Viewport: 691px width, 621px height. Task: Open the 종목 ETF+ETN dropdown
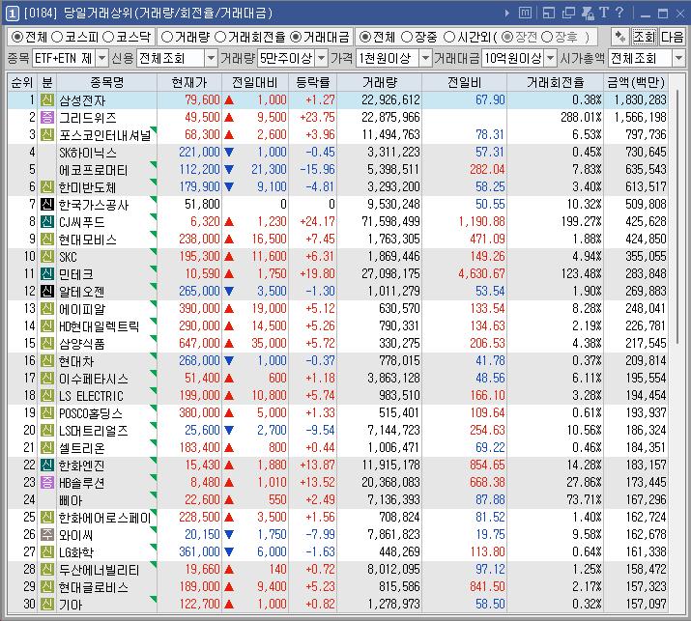point(101,58)
